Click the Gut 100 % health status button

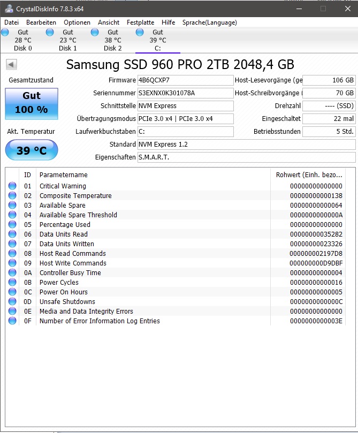[x=32, y=104]
